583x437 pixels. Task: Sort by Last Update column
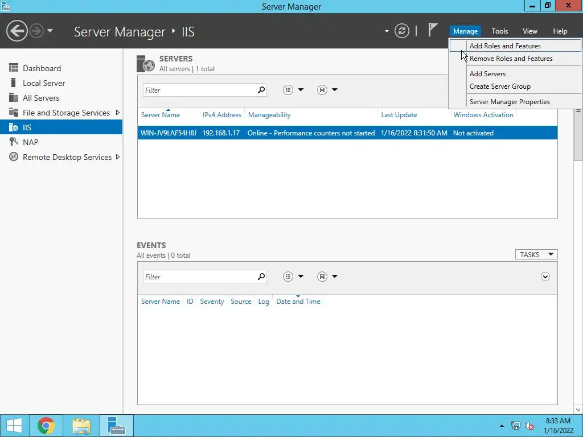tap(399, 115)
